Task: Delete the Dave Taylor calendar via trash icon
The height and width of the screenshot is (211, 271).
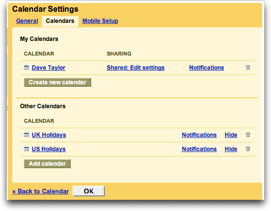Action: click(248, 67)
